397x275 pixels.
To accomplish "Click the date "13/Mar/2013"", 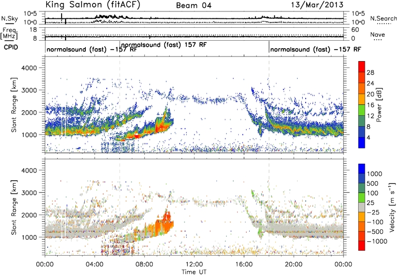I will tap(317, 5).
